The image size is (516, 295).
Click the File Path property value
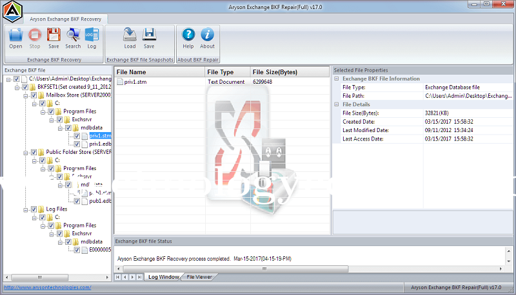point(468,96)
